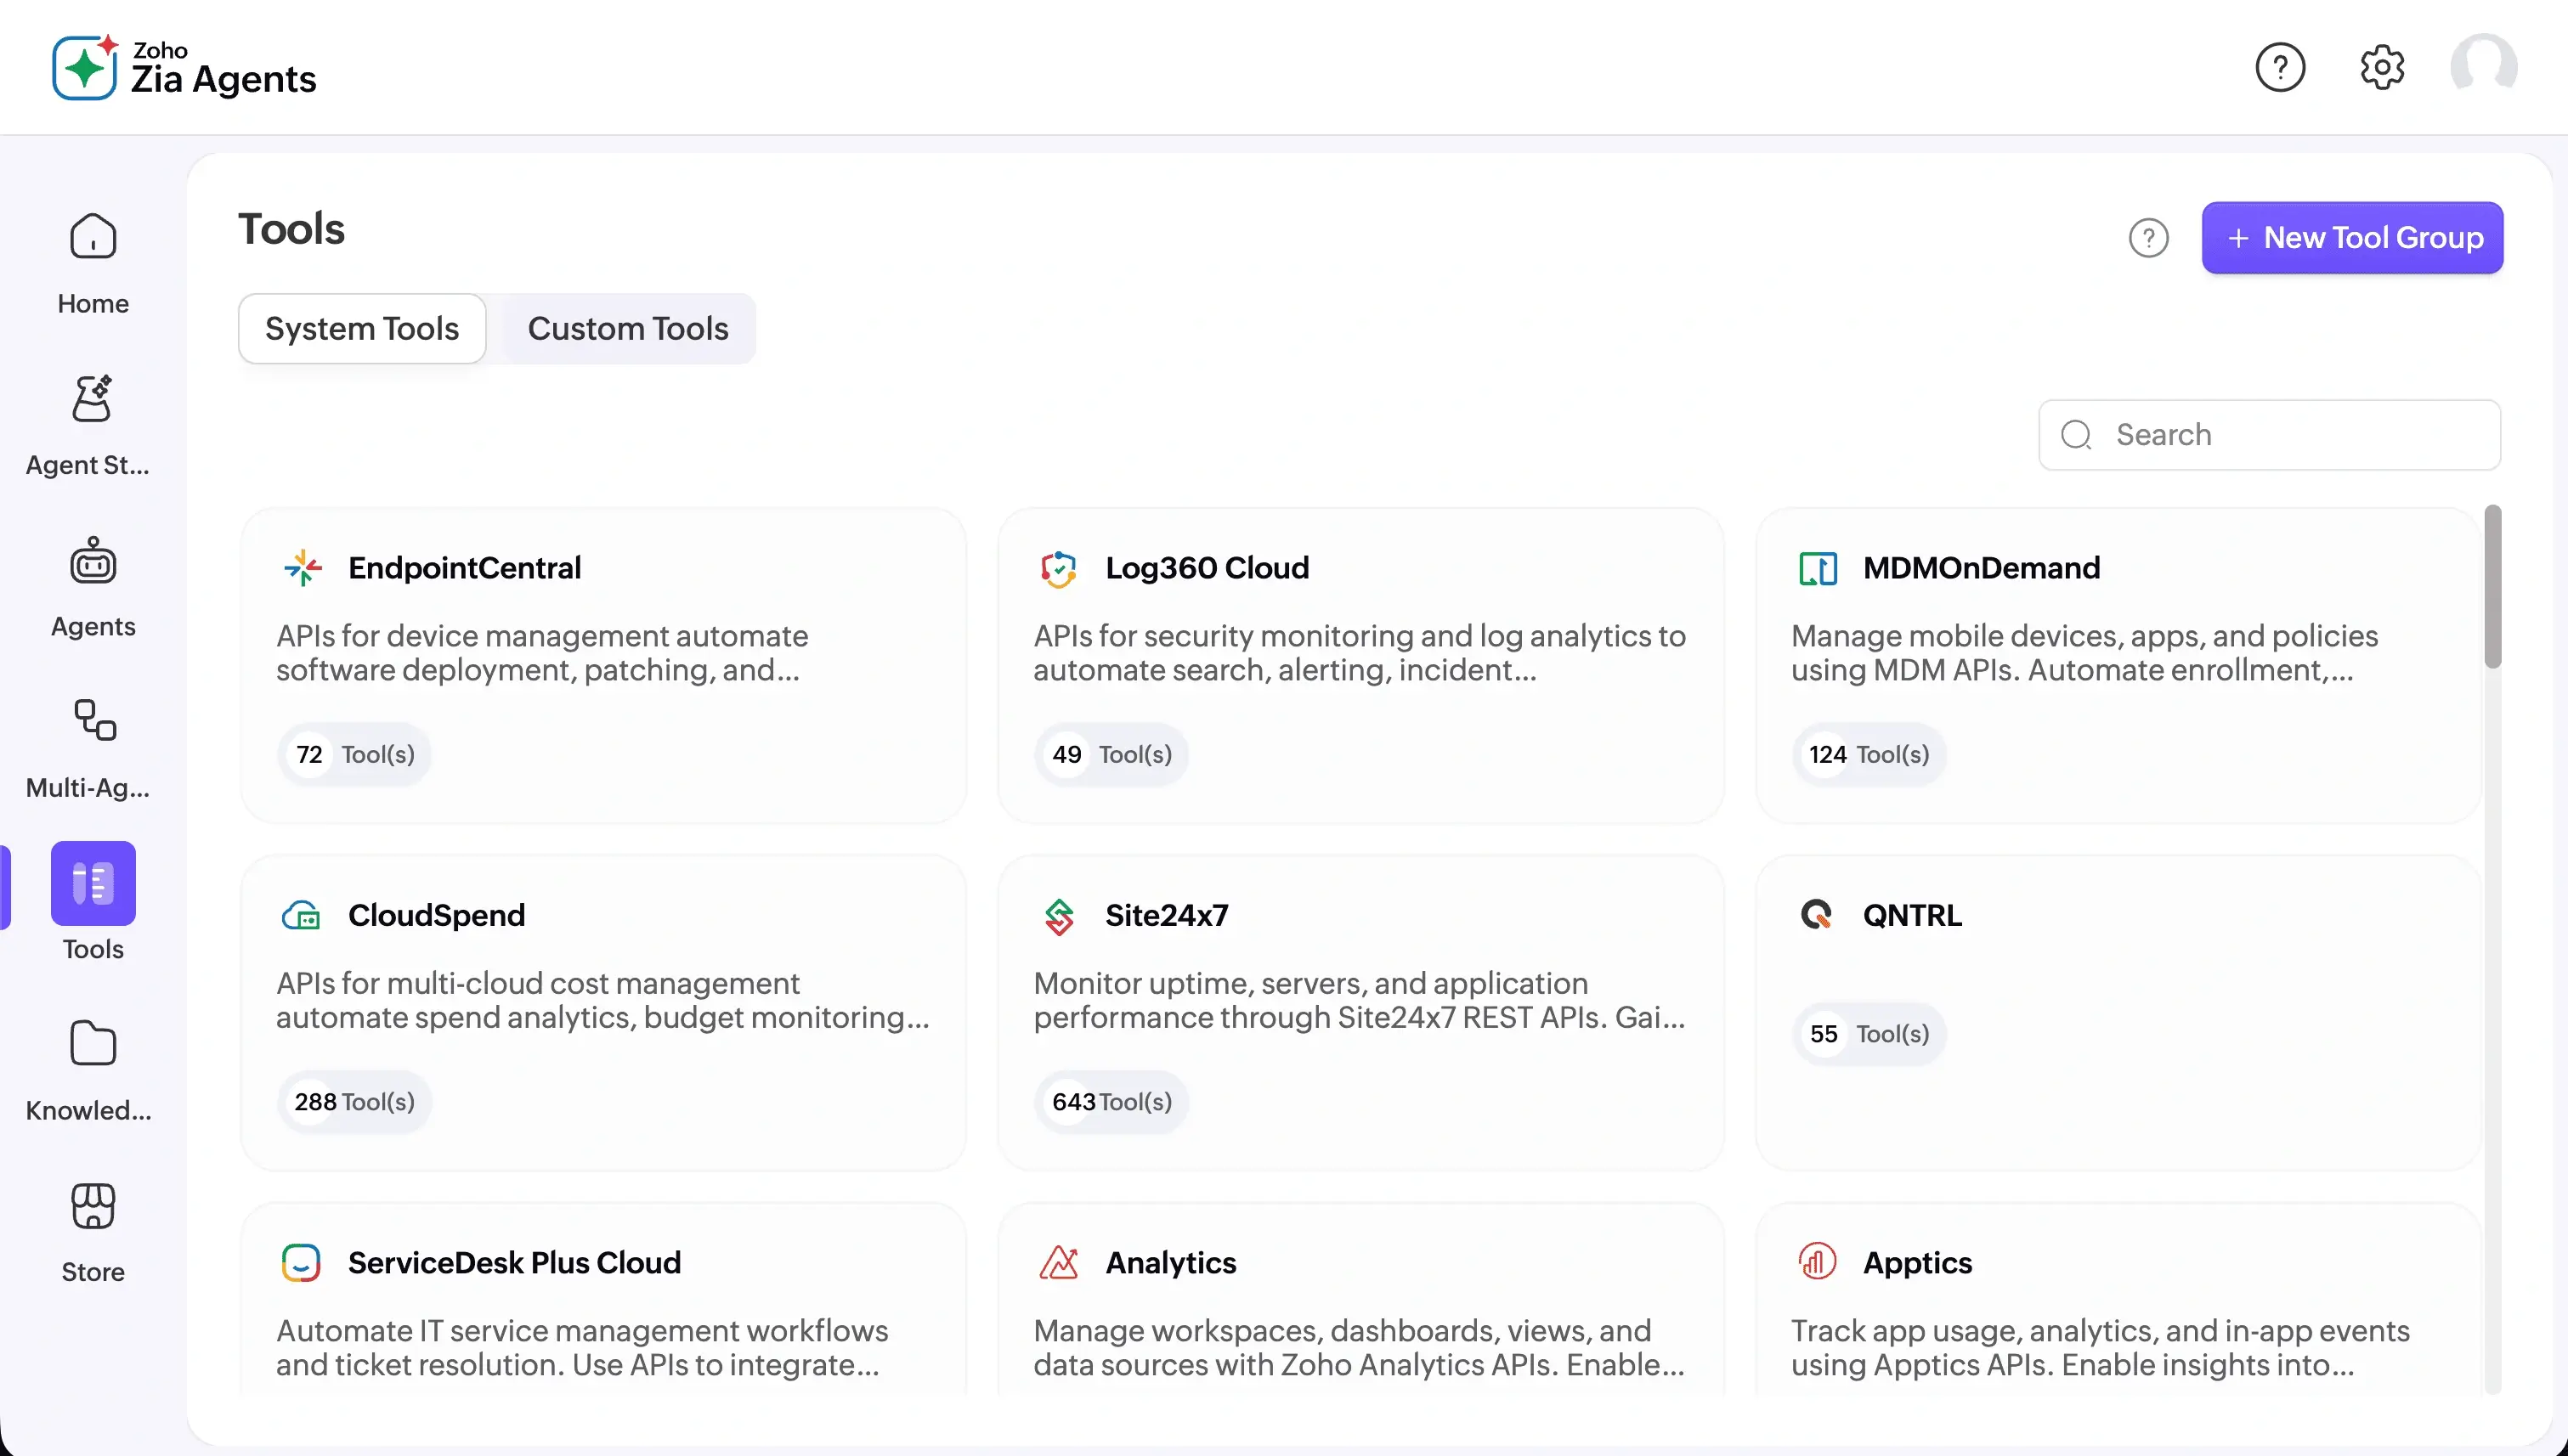Click the ServiceDesk Plus Cloud icon
Screen dimensions: 2568x1456
301,1262
